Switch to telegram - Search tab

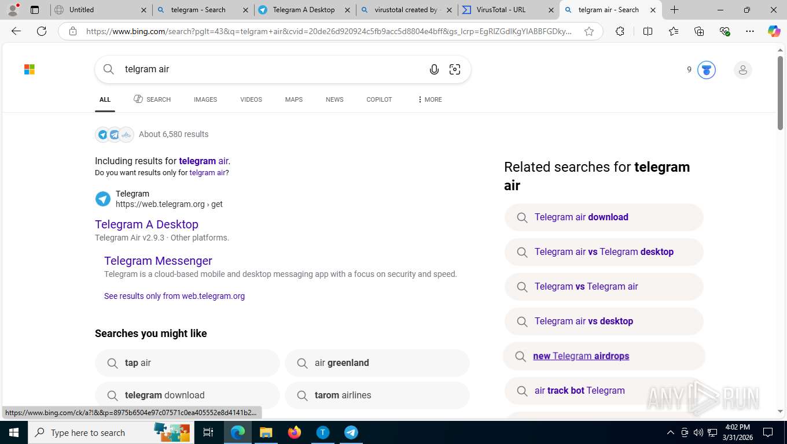[x=203, y=10]
